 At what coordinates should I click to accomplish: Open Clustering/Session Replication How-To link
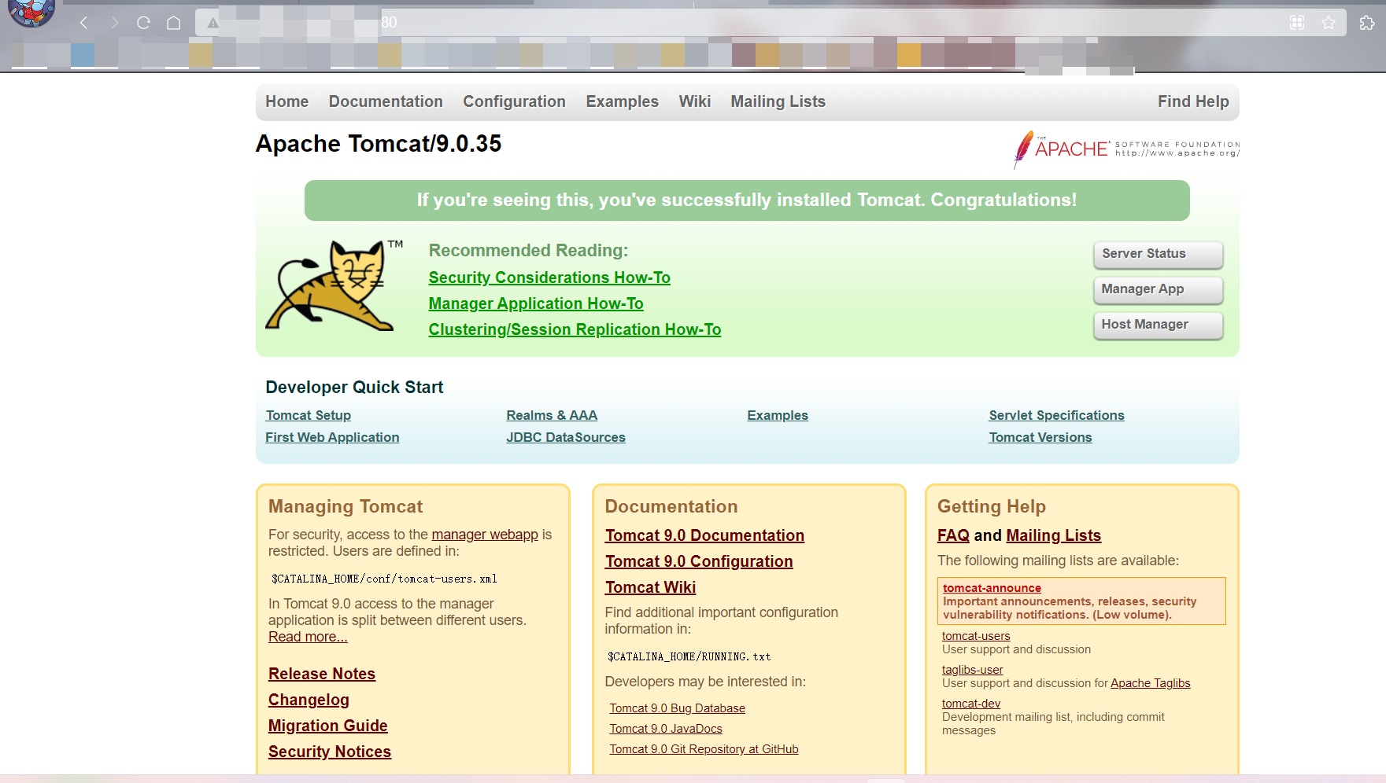tap(575, 329)
